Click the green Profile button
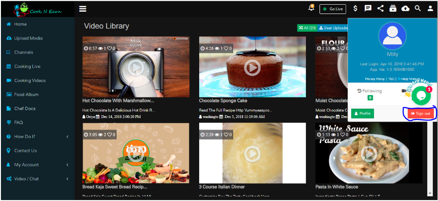This screenshot has height=201, width=438. (362, 113)
